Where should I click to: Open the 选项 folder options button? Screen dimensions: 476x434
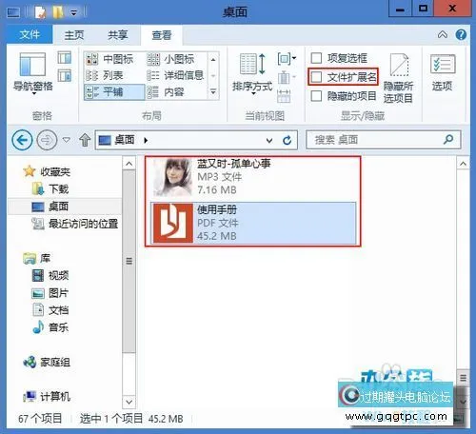tap(443, 72)
